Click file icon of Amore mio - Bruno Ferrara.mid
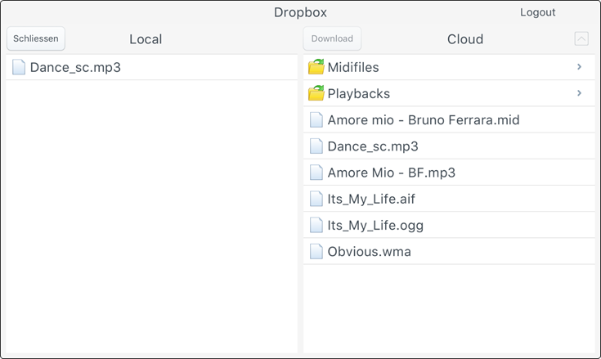This screenshot has width=601, height=359. (316, 119)
